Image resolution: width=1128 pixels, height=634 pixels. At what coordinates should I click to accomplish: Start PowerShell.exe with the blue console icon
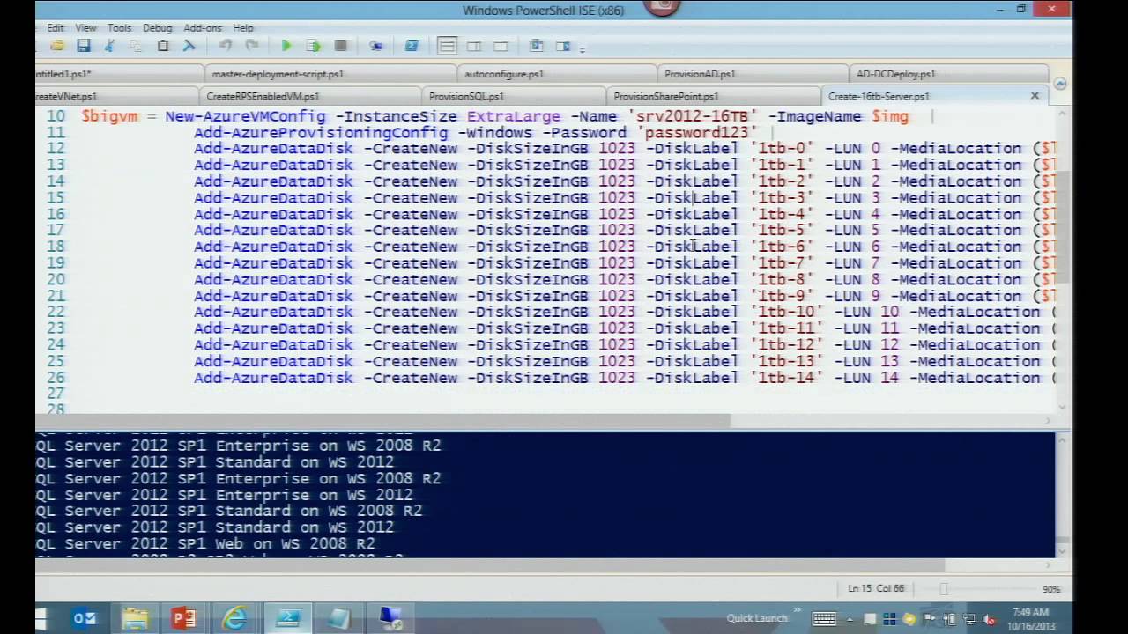(x=412, y=46)
